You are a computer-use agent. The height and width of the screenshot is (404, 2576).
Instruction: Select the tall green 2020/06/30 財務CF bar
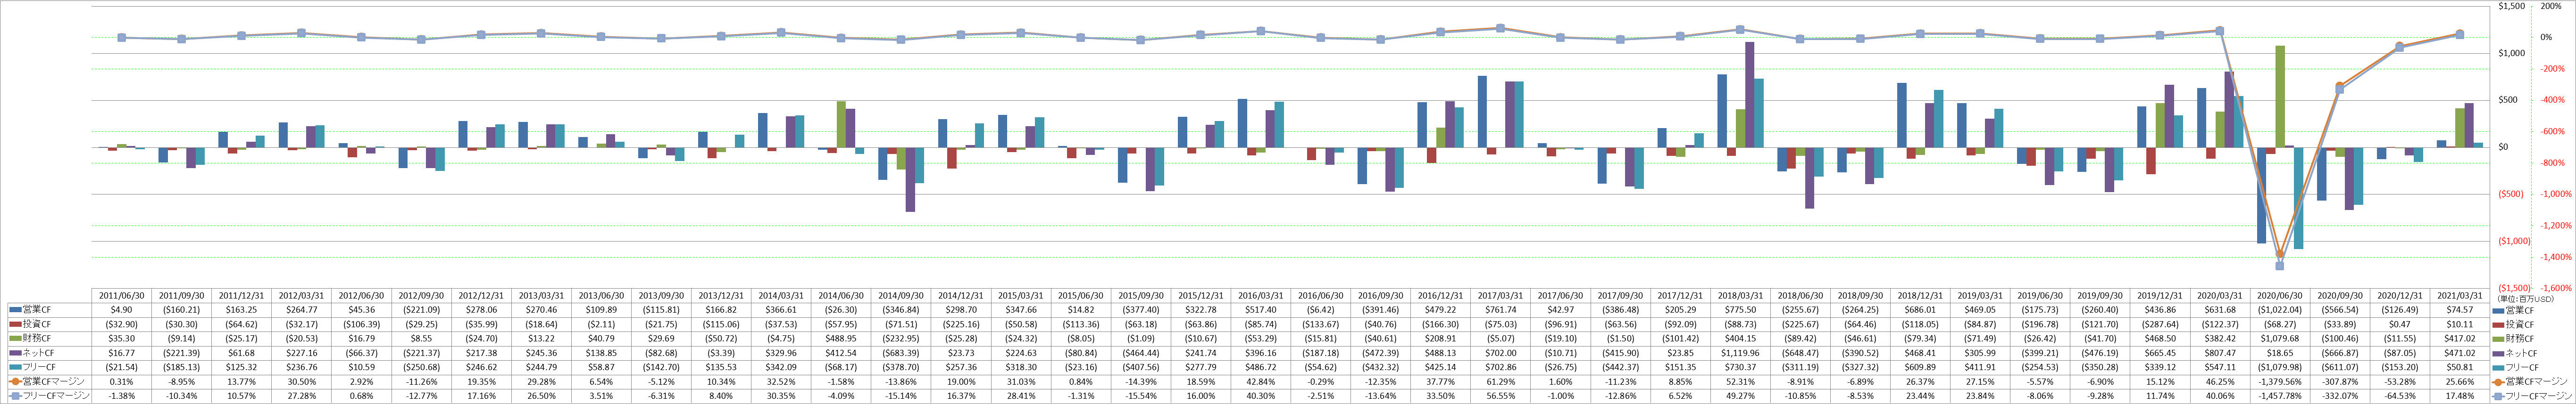pyautogui.click(x=2280, y=96)
